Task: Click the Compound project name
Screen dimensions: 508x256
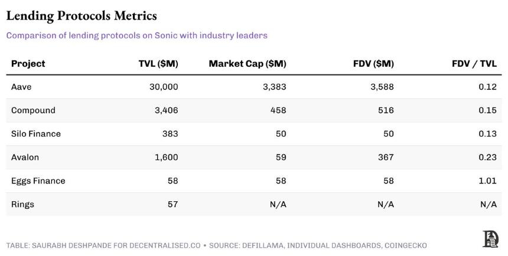Action: (33, 110)
